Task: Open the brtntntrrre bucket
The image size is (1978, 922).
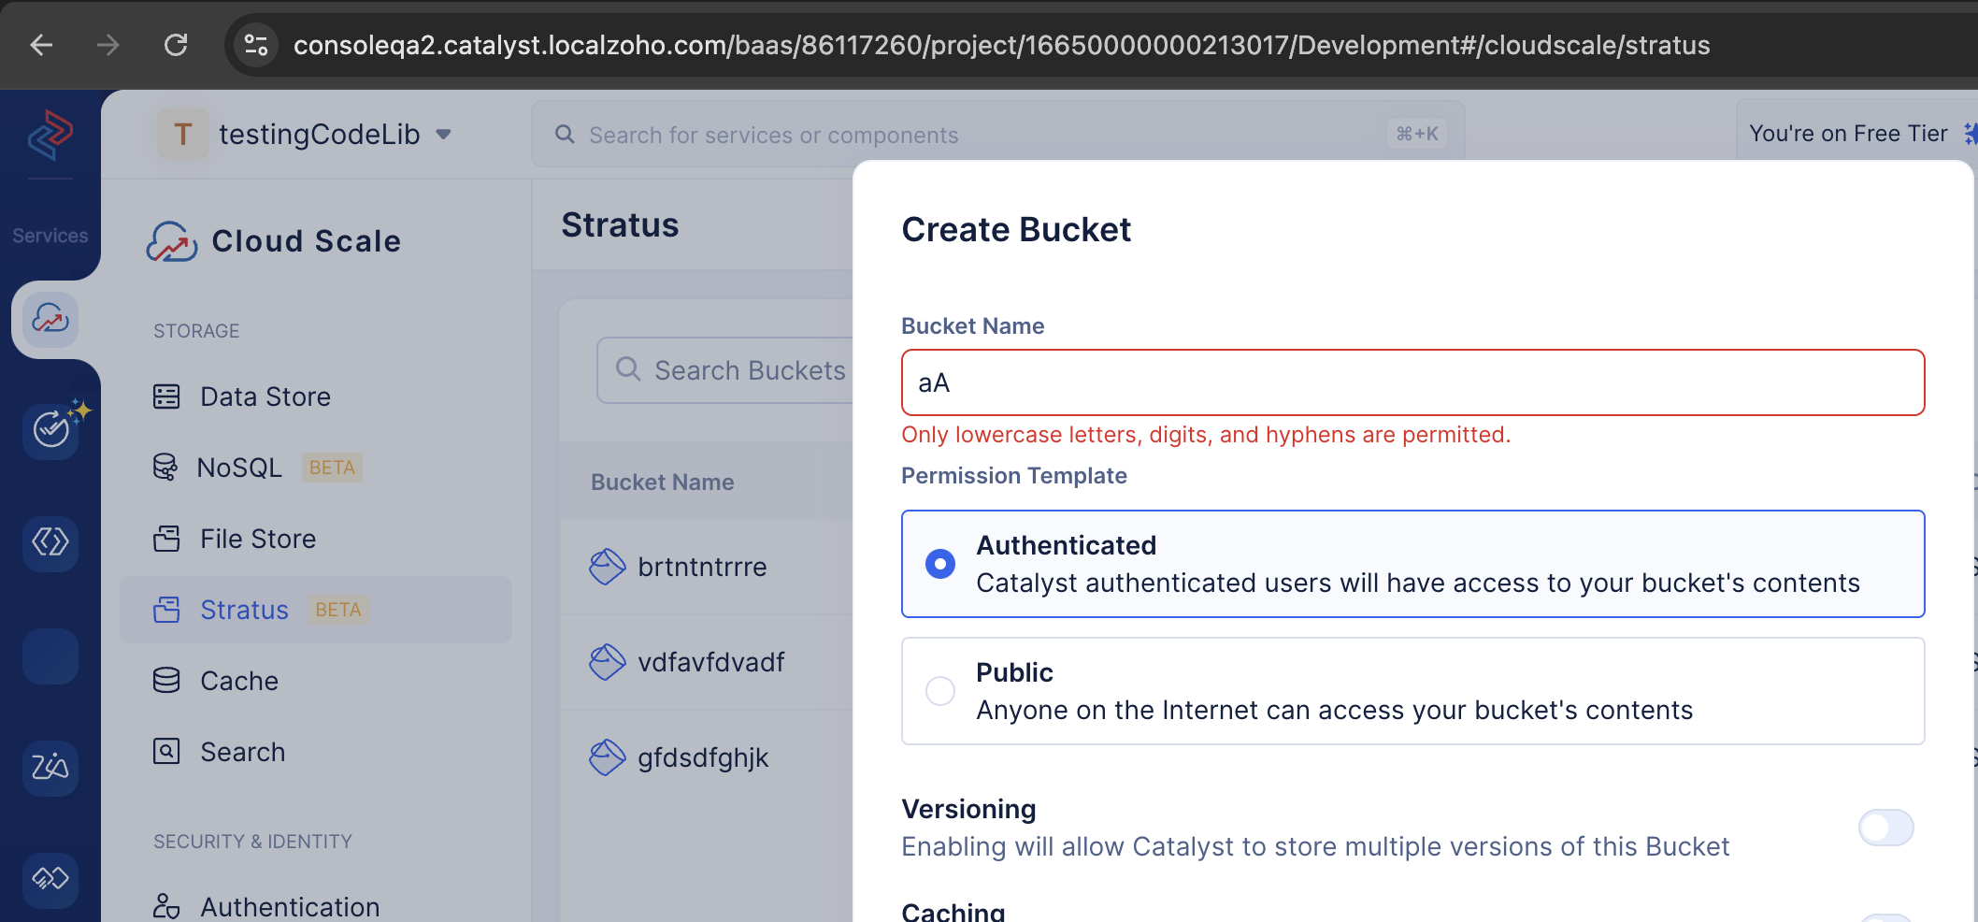Action: tap(702, 567)
